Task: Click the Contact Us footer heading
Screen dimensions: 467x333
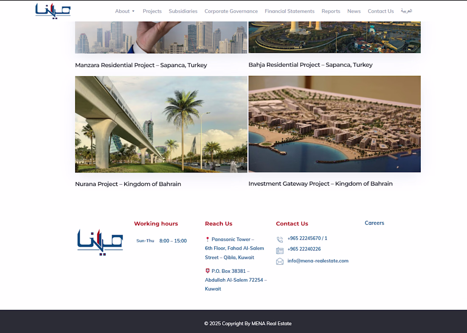Action: coord(292,224)
